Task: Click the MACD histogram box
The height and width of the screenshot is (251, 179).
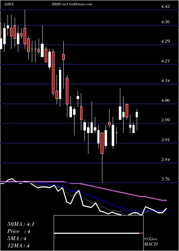Action: [98, 233]
